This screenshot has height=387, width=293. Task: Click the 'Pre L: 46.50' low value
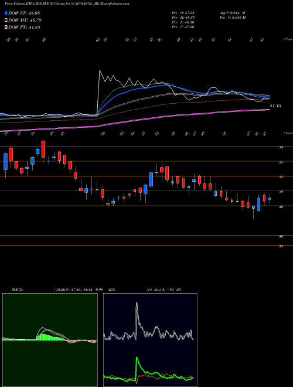tap(183, 22)
